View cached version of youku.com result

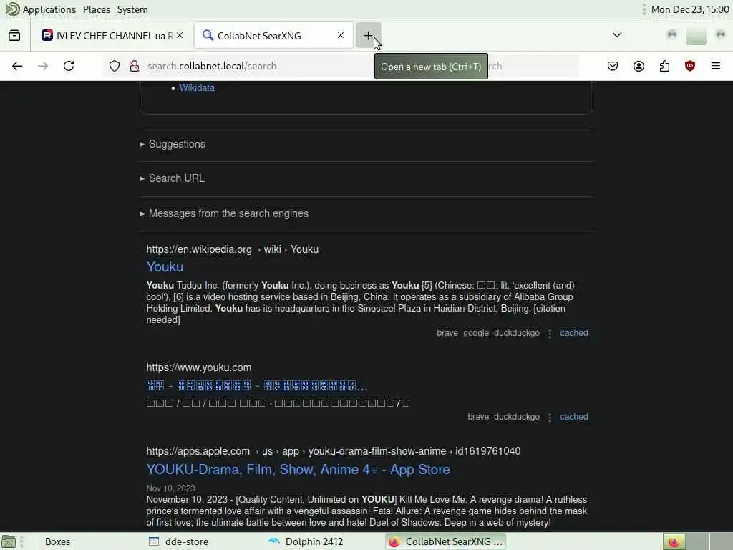(x=573, y=417)
